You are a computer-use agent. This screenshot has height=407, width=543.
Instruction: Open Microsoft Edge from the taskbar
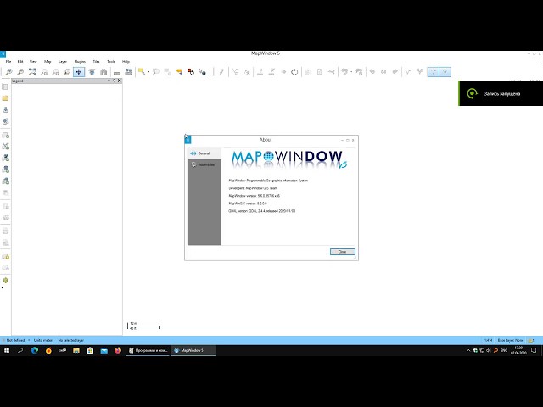coord(35,350)
